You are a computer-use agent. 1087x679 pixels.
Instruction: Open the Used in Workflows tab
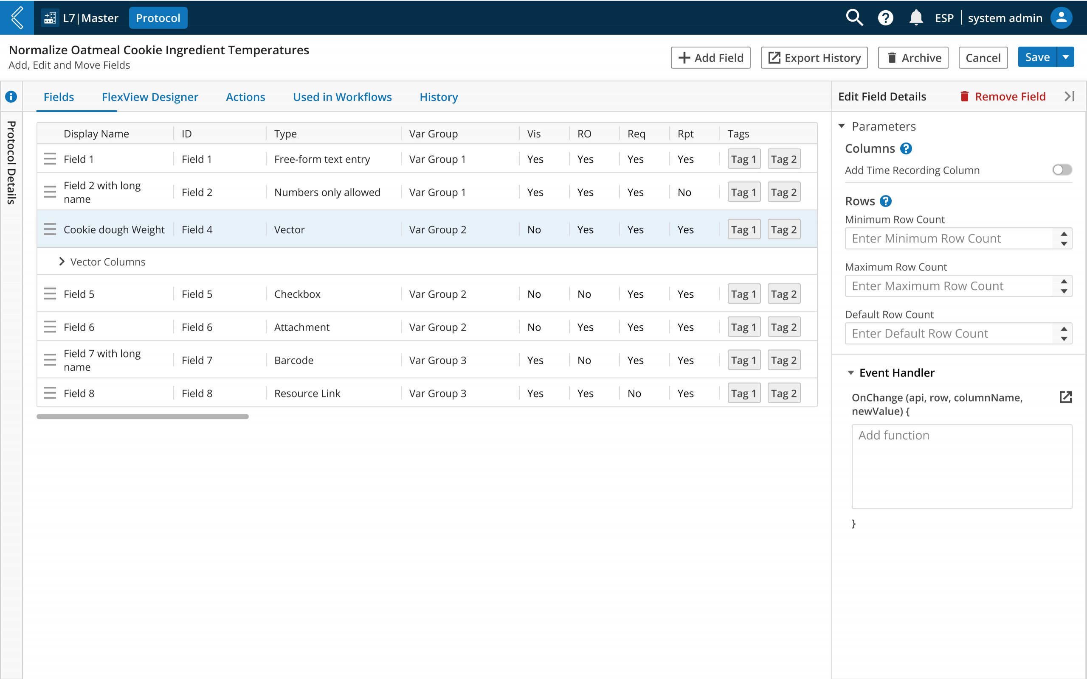[x=342, y=97]
